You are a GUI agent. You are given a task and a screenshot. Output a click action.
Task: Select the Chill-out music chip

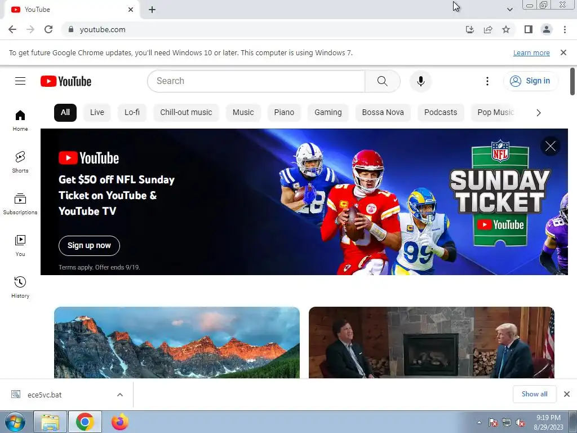coord(186,113)
